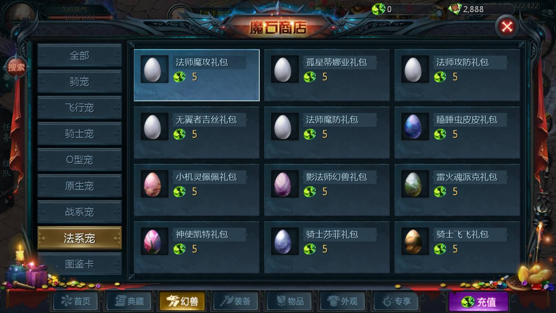Viewport: 556px width, 313px height.
Task: Select the 飞行宠 category
Action: (79, 108)
